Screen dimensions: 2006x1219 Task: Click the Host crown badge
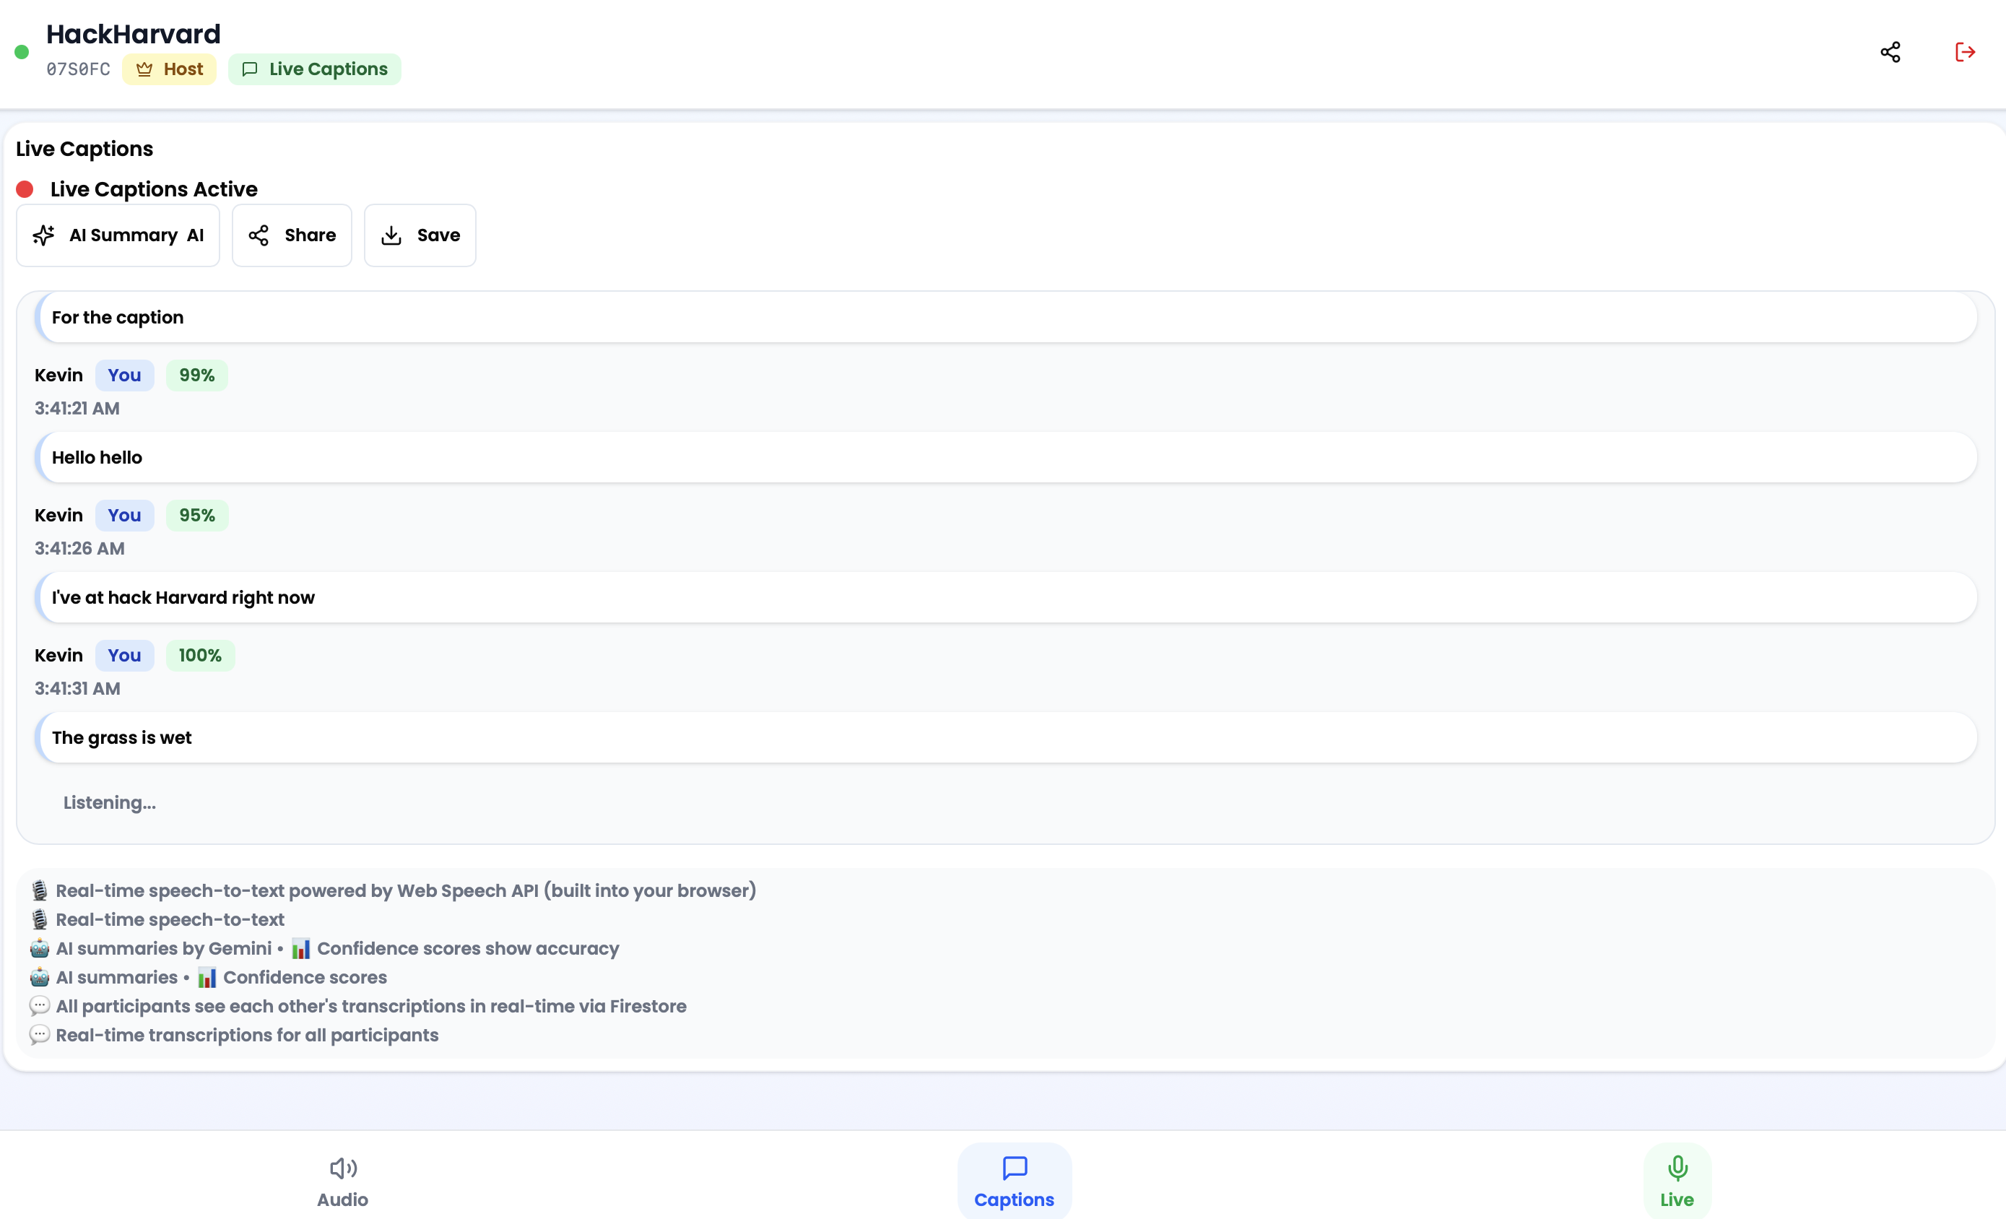tap(170, 69)
